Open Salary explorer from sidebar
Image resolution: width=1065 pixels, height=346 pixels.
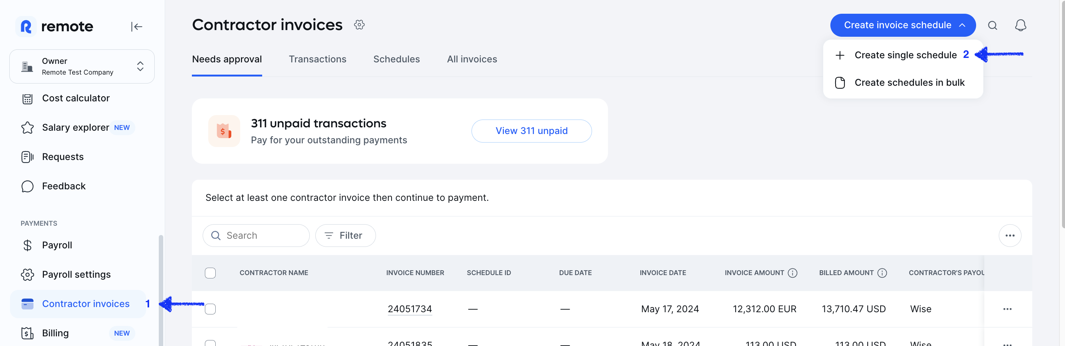(x=75, y=127)
